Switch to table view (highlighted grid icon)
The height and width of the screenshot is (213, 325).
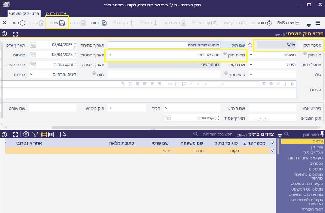[44, 134]
